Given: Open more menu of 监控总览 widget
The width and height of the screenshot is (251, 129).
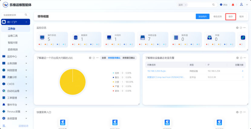Looking at the screenshot, I should click(244, 28).
